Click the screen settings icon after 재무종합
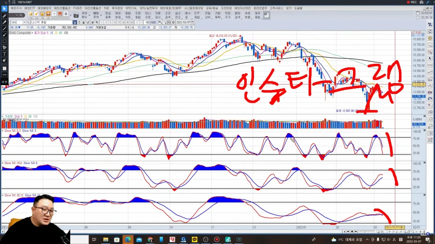This screenshot has width=435, height=244. tap(266, 15)
